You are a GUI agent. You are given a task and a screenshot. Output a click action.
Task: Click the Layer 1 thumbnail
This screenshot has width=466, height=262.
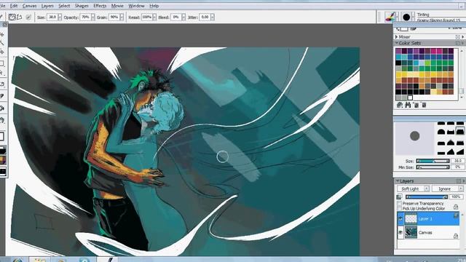(411, 219)
